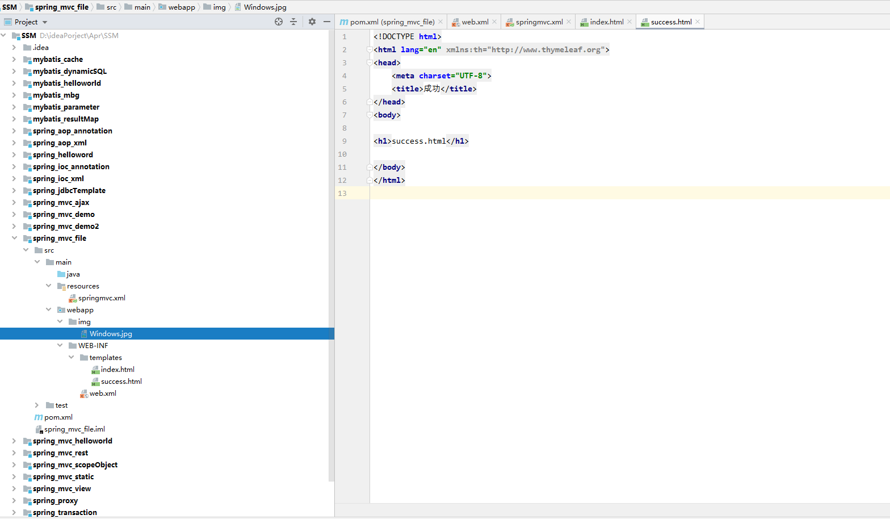Click SSM in the breadcrumb bar
Image resolution: width=890 pixels, height=519 pixels.
[x=10, y=7]
